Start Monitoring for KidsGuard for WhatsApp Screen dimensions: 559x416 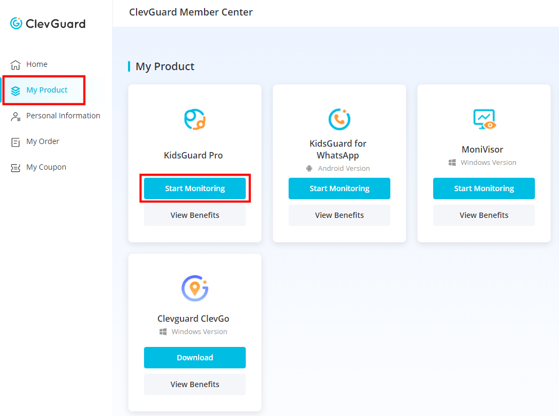click(339, 188)
